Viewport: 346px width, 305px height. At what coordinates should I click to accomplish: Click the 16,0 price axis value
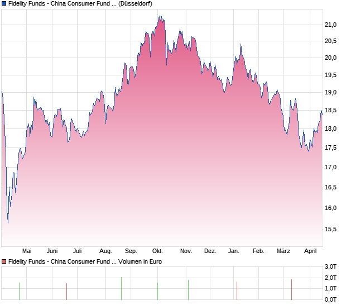pyautogui.click(x=330, y=208)
